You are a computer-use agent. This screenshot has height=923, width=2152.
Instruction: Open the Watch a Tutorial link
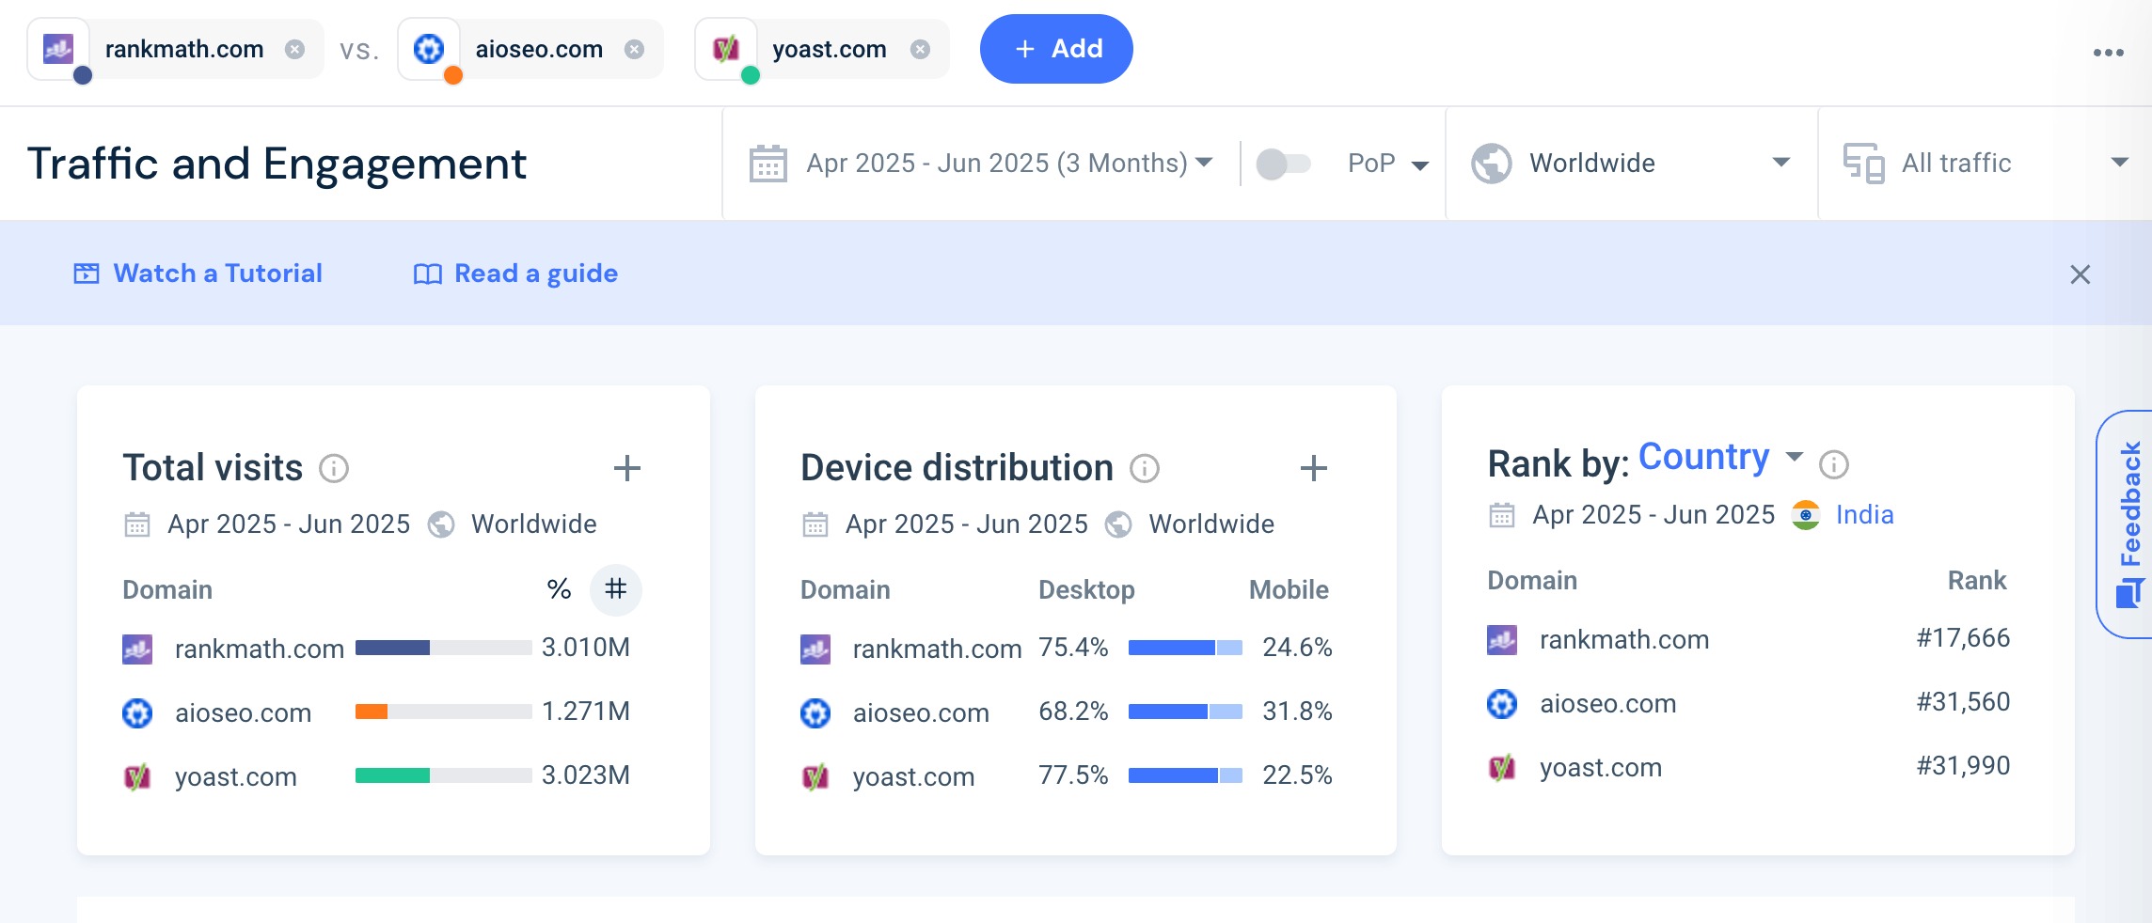coord(198,274)
